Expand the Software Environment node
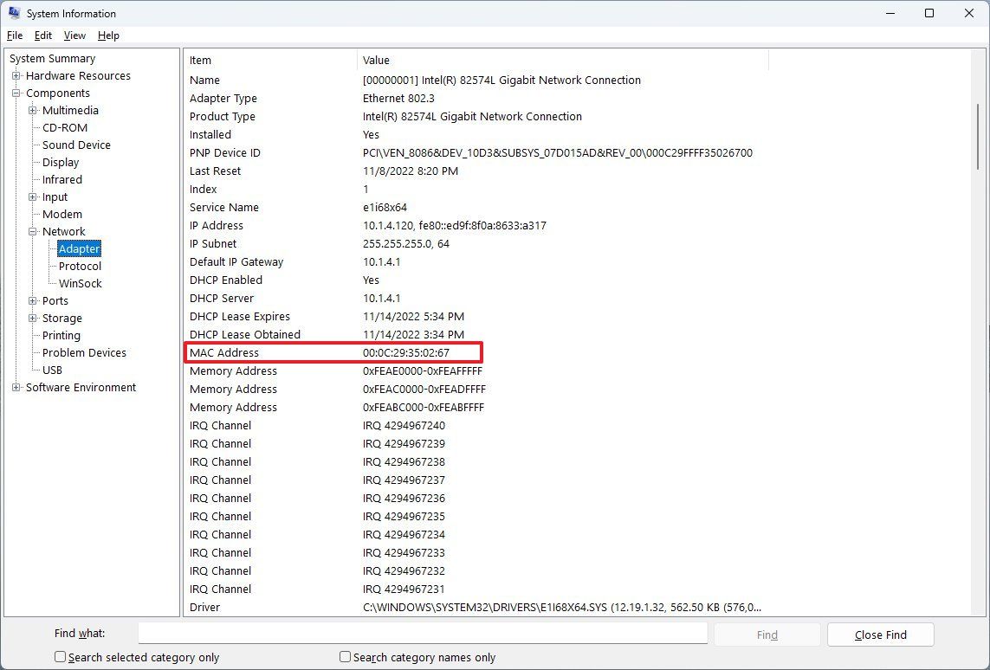 [x=16, y=387]
